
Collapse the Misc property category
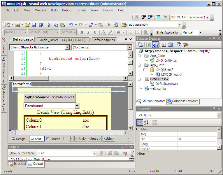click(138, 129)
